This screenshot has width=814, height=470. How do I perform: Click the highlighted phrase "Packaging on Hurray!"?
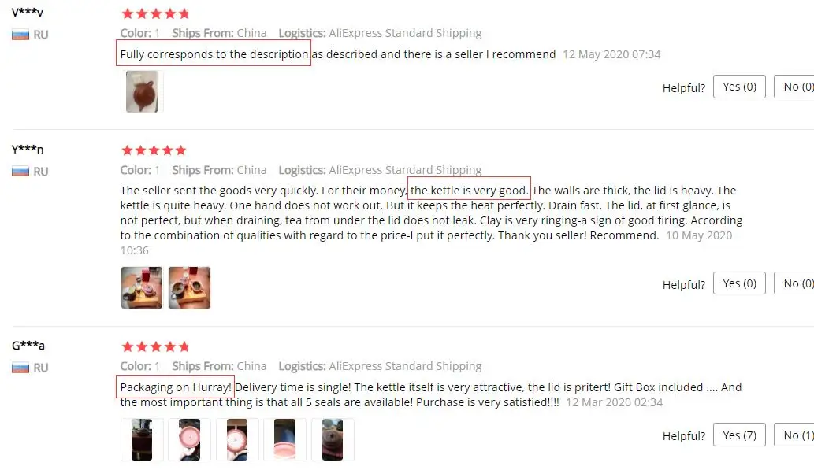click(176, 387)
